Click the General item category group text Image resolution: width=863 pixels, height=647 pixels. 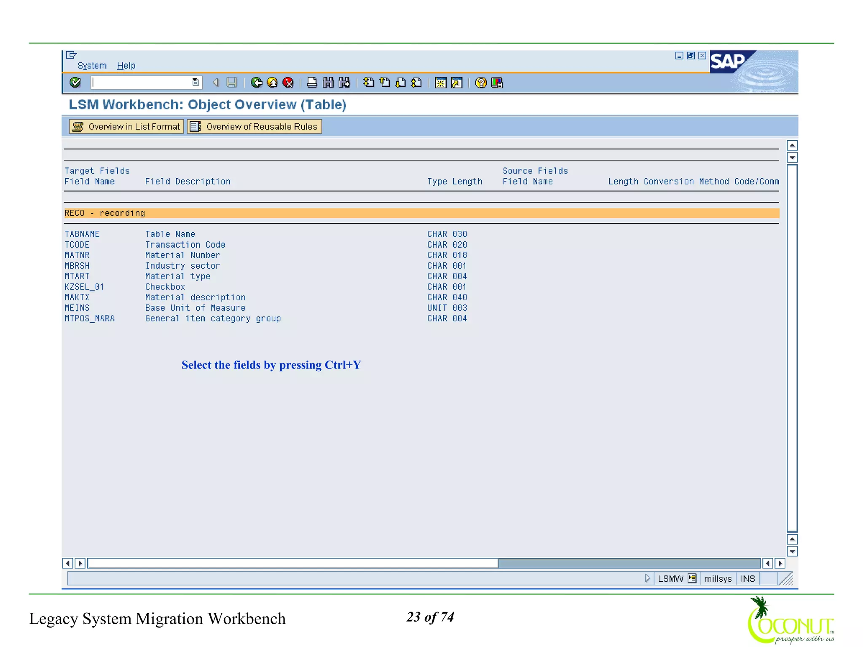pyautogui.click(x=213, y=318)
